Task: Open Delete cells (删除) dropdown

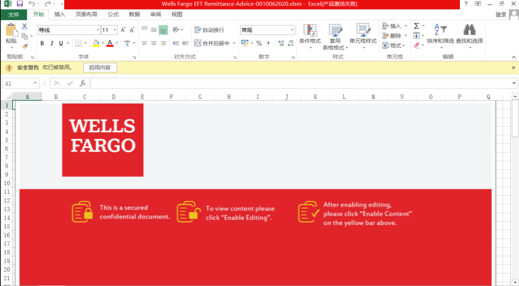Action: tap(395, 36)
